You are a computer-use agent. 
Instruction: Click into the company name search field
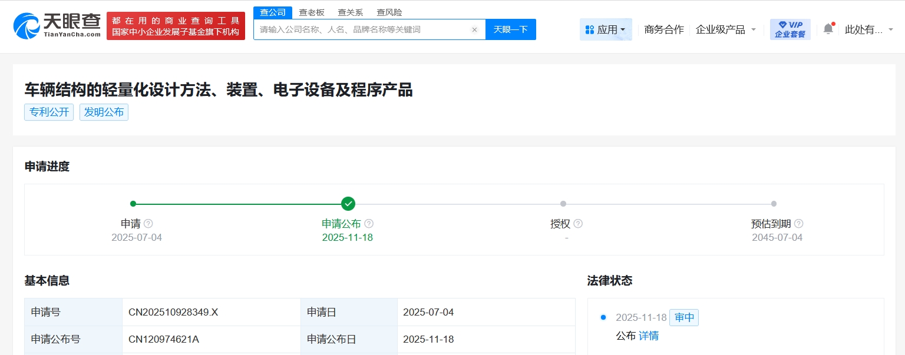(x=362, y=29)
